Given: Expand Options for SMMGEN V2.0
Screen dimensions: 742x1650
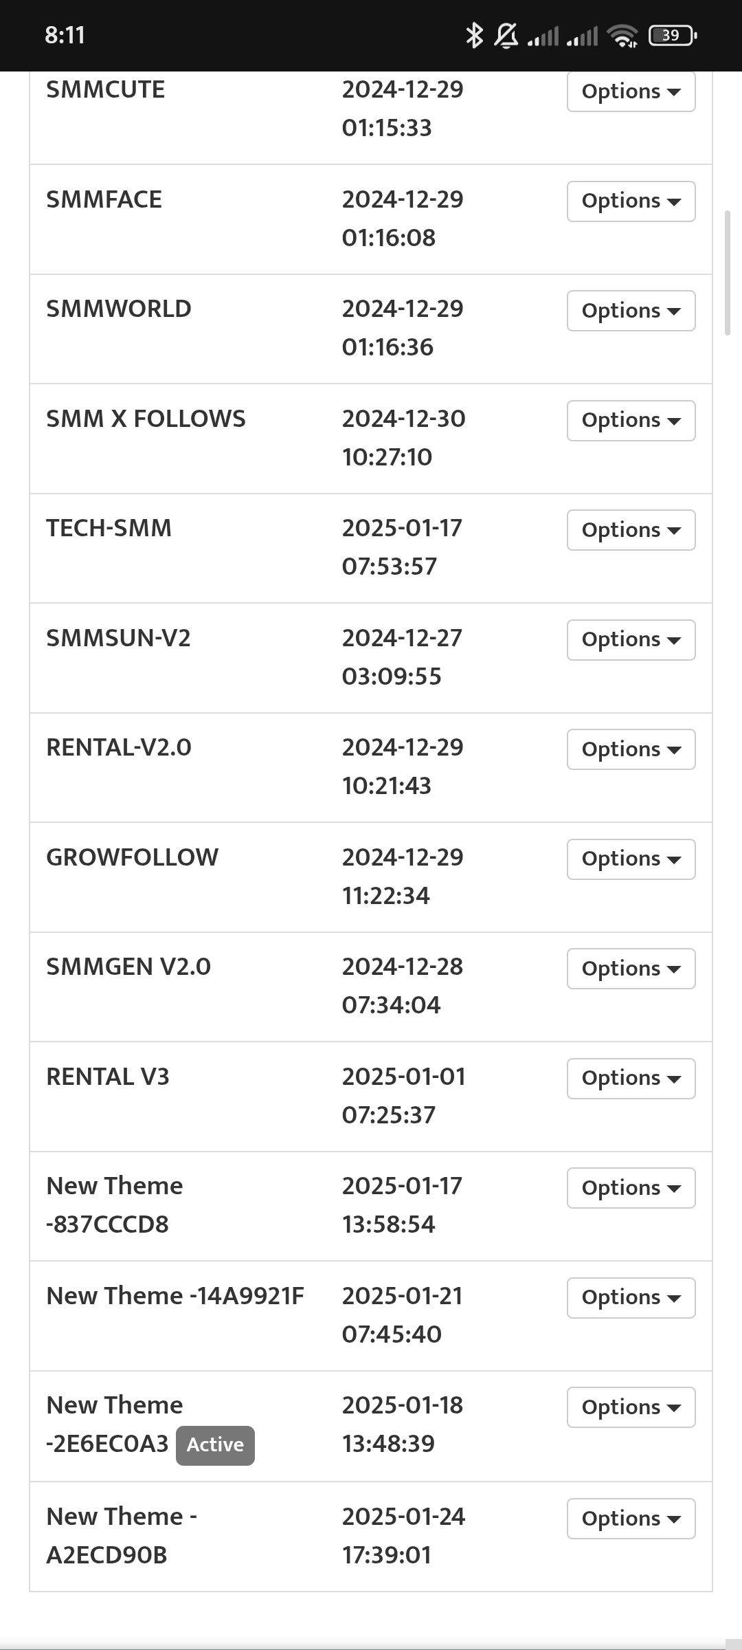Looking at the screenshot, I should 631,969.
